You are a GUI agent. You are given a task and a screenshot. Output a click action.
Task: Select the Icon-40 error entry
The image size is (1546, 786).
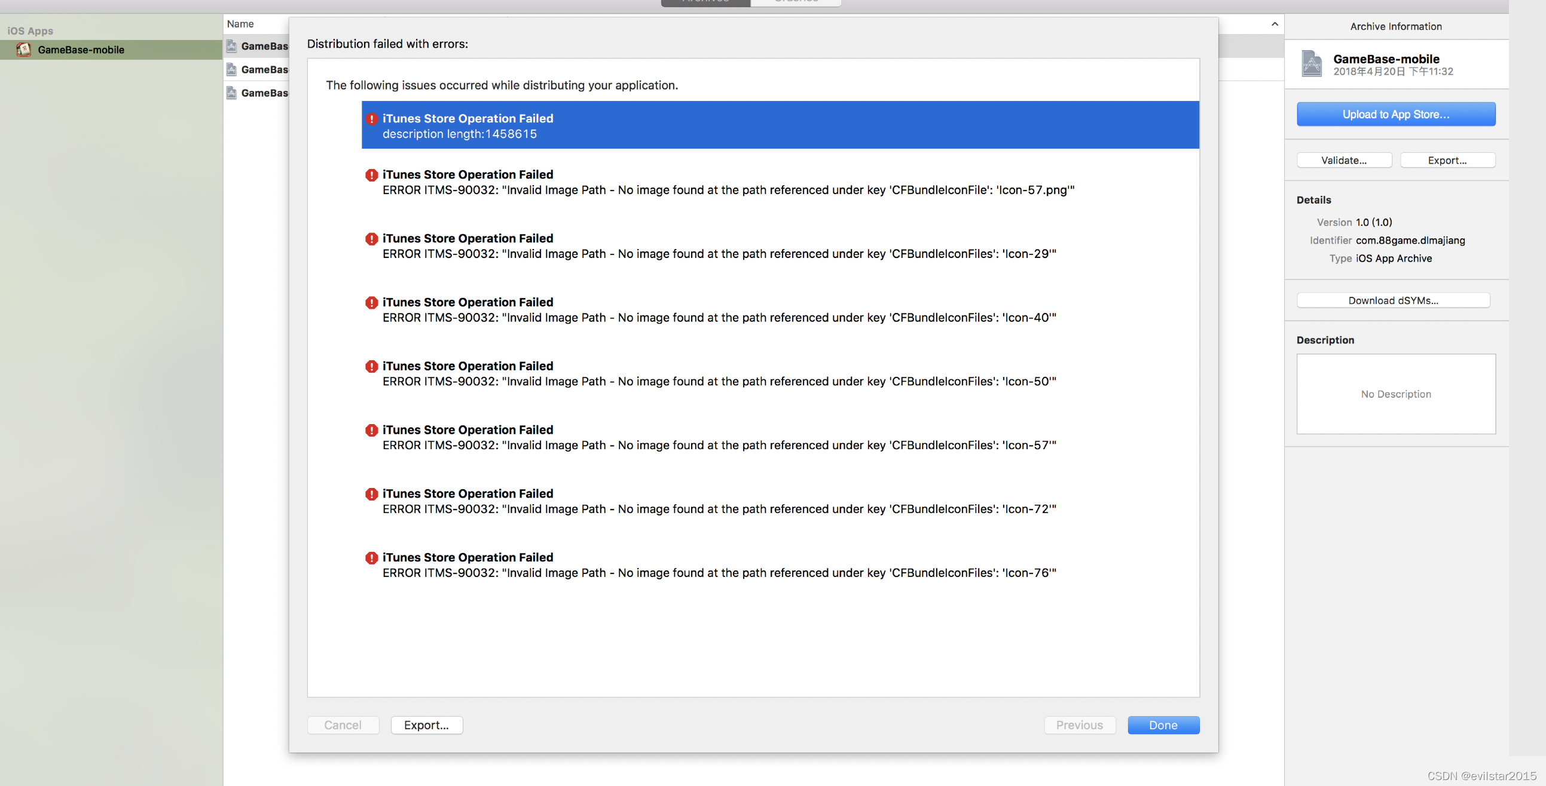[x=719, y=310]
